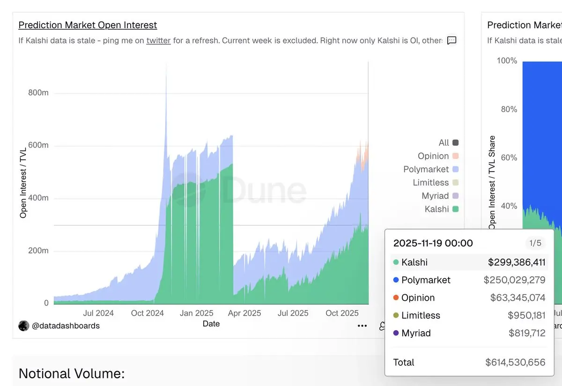Select the Limitless row in tooltip
The height and width of the screenshot is (386, 562).
(469, 316)
